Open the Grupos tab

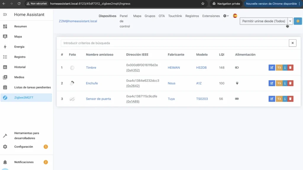click(150, 16)
